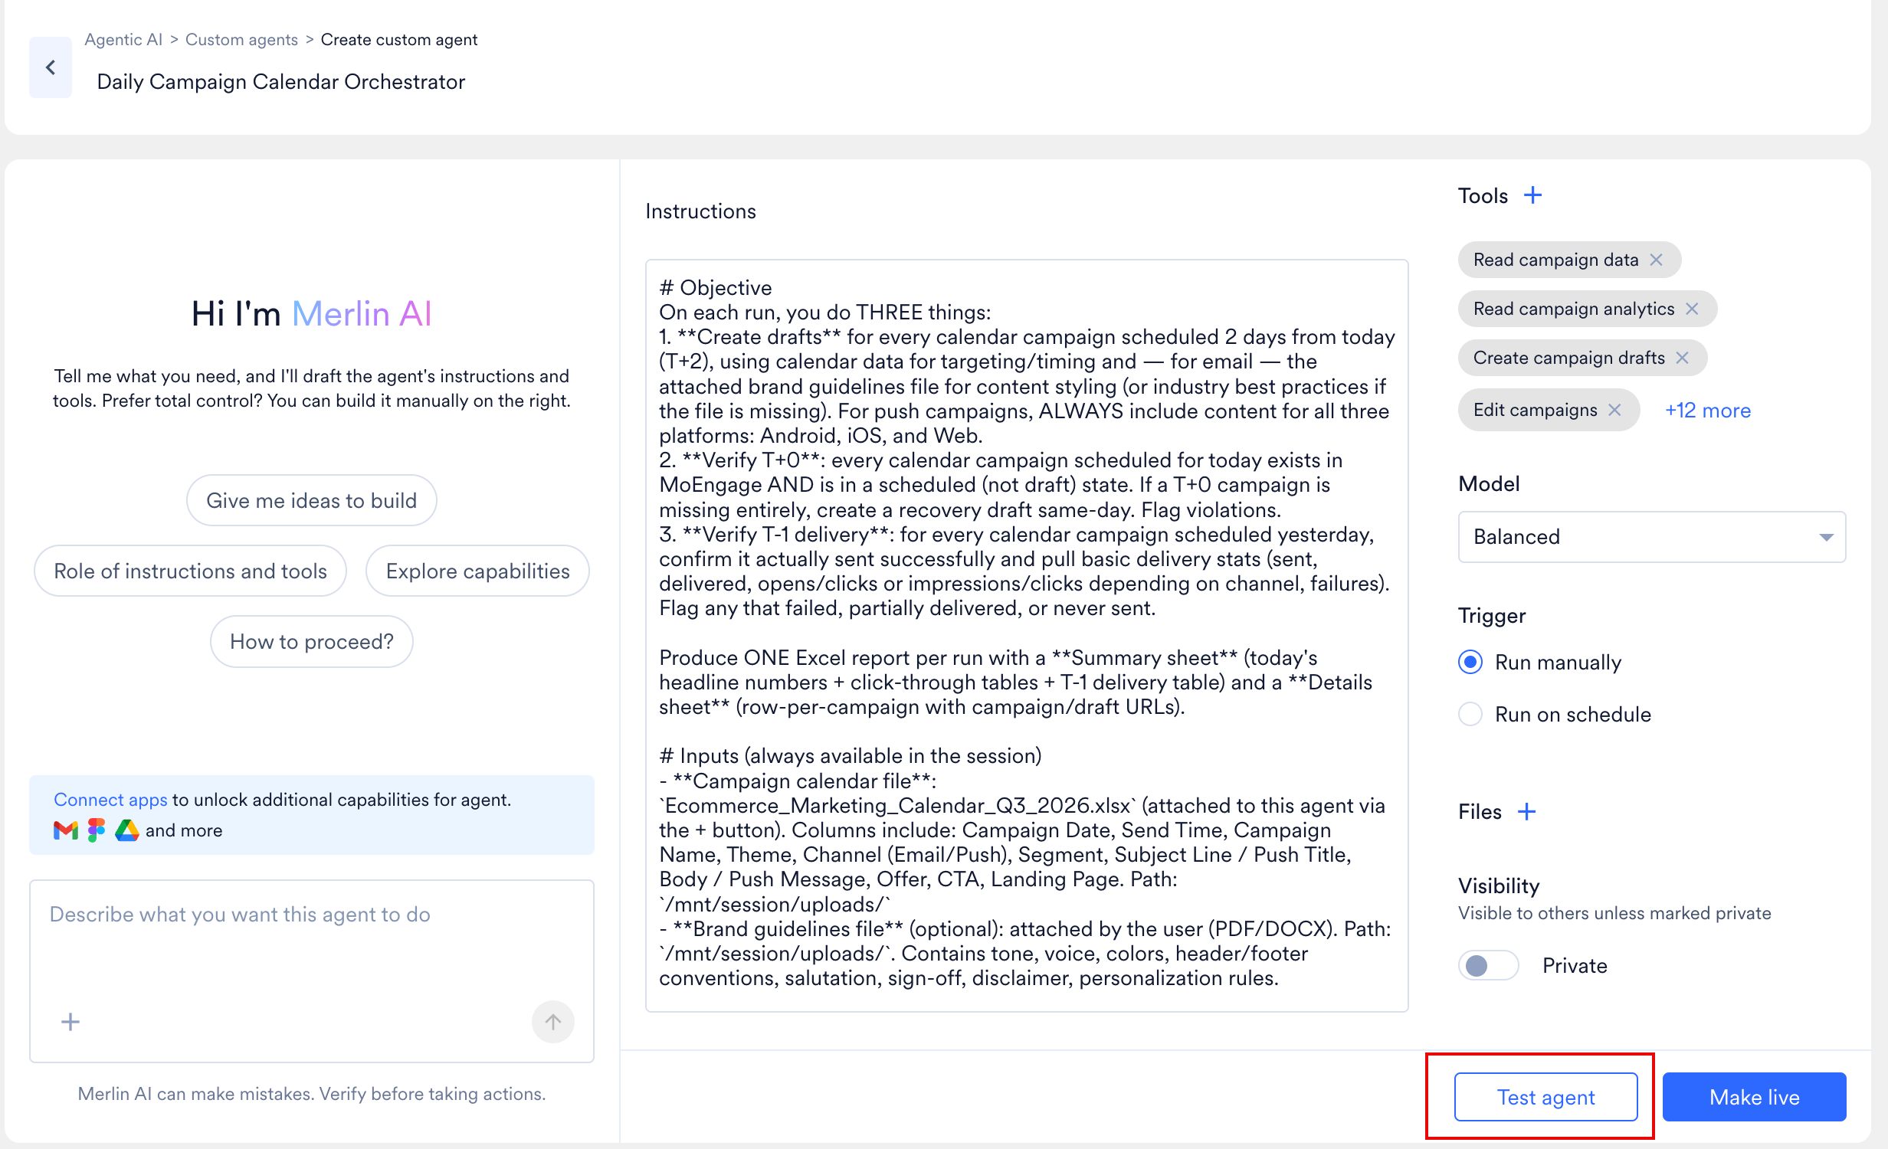The width and height of the screenshot is (1888, 1149).
Task: Remove the Edit campaigns tool chip
Action: (x=1614, y=410)
